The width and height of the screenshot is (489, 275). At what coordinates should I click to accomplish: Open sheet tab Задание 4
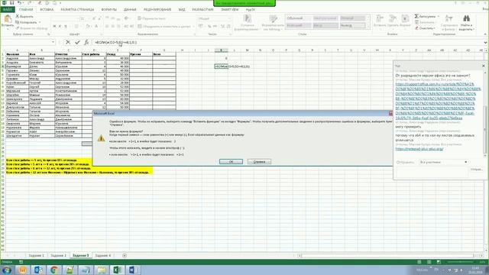102,255
